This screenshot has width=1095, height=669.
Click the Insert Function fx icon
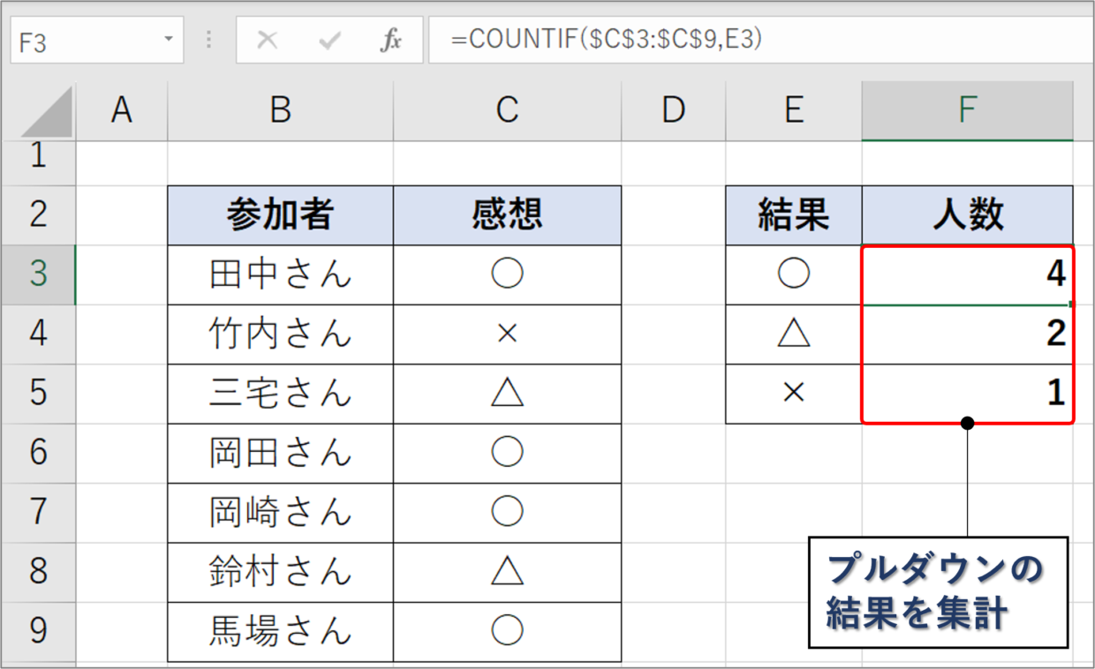390,41
